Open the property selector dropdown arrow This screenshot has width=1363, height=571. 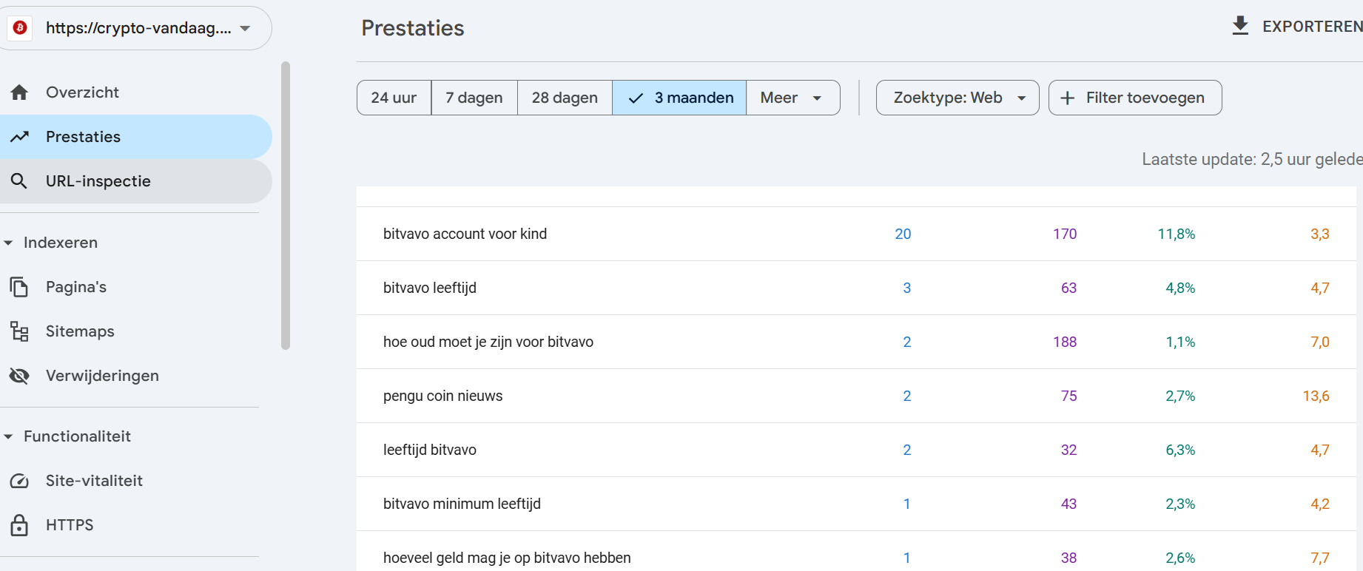pyautogui.click(x=245, y=28)
